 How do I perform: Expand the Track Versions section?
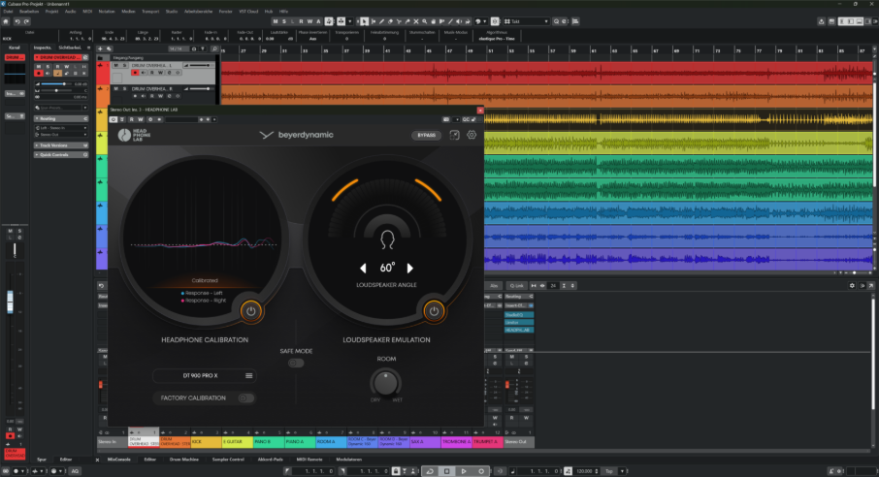coord(60,145)
